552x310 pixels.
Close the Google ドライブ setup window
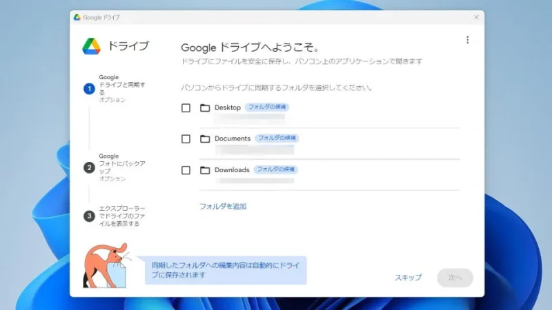476,17
